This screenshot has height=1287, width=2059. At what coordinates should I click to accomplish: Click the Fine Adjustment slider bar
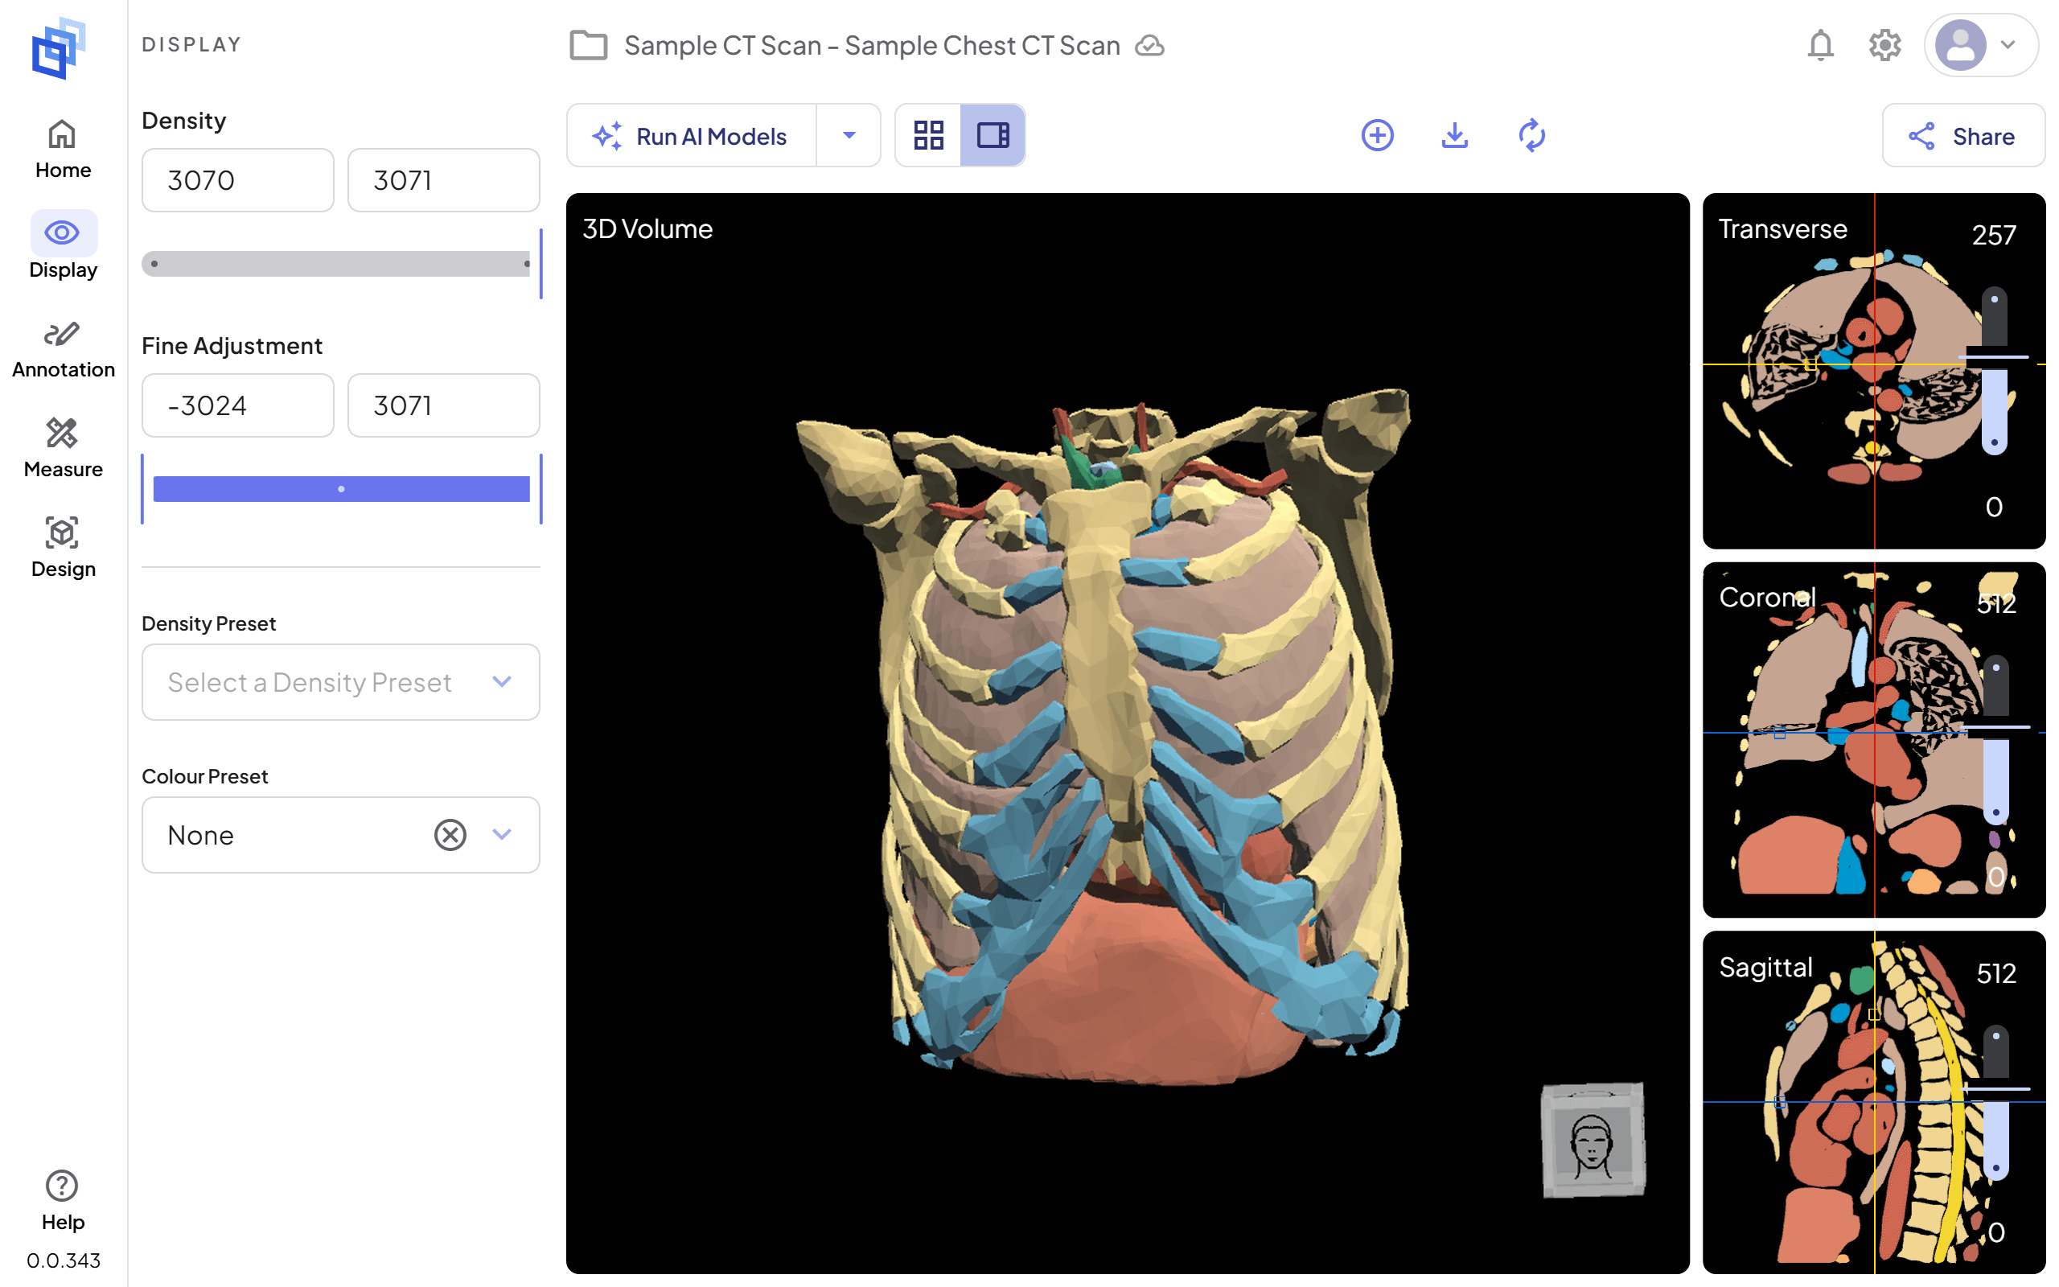[x=340, y=488]
